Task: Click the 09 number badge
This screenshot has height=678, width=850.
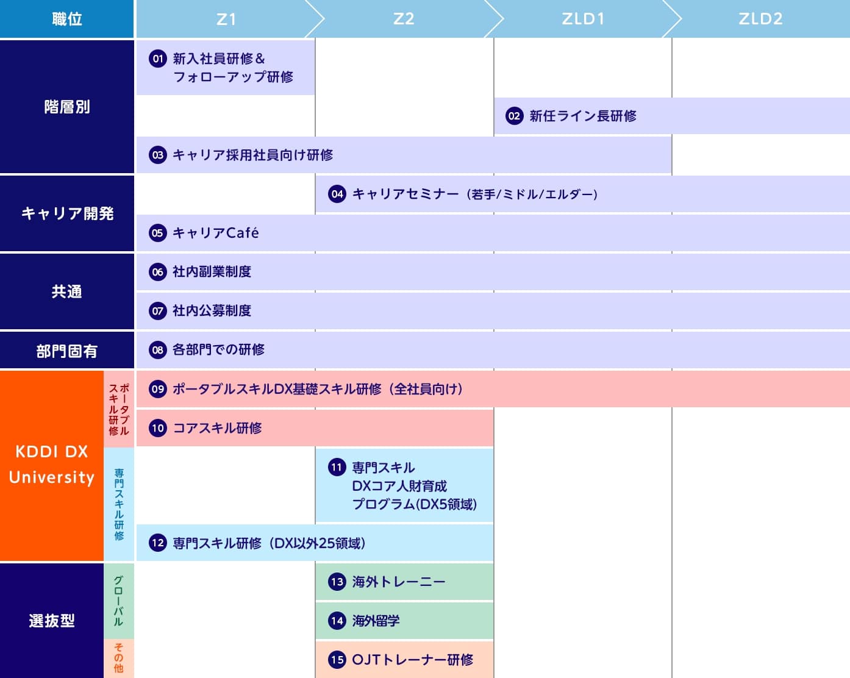Action: coord(158,389)
